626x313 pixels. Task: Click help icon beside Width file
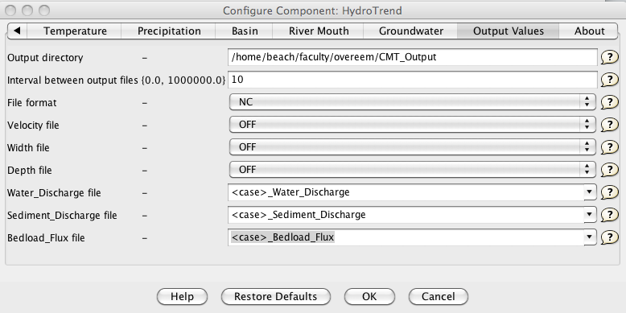(x=610, y=147)
